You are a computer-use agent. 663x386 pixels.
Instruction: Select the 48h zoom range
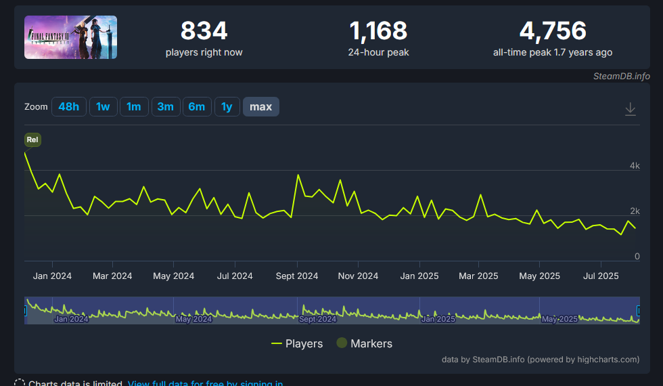click(69, 107)
